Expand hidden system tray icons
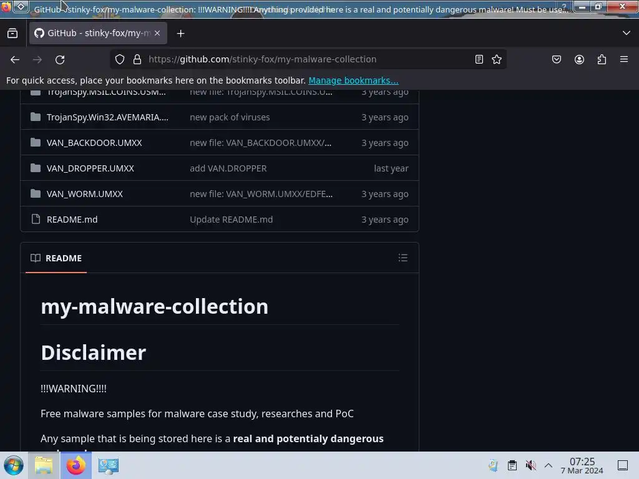This screenshot has height=479, width=639. 549,465
